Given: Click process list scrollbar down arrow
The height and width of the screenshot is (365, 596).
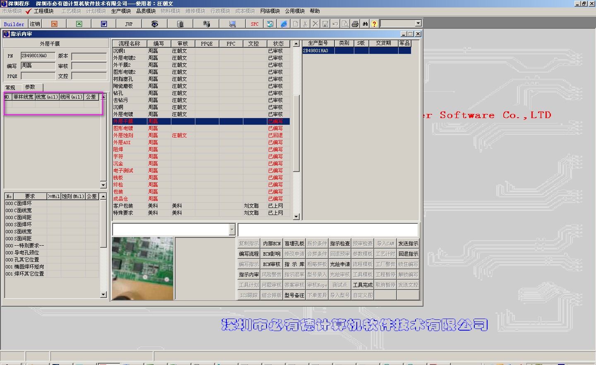Looking at the screenshot, I should 296,217.
